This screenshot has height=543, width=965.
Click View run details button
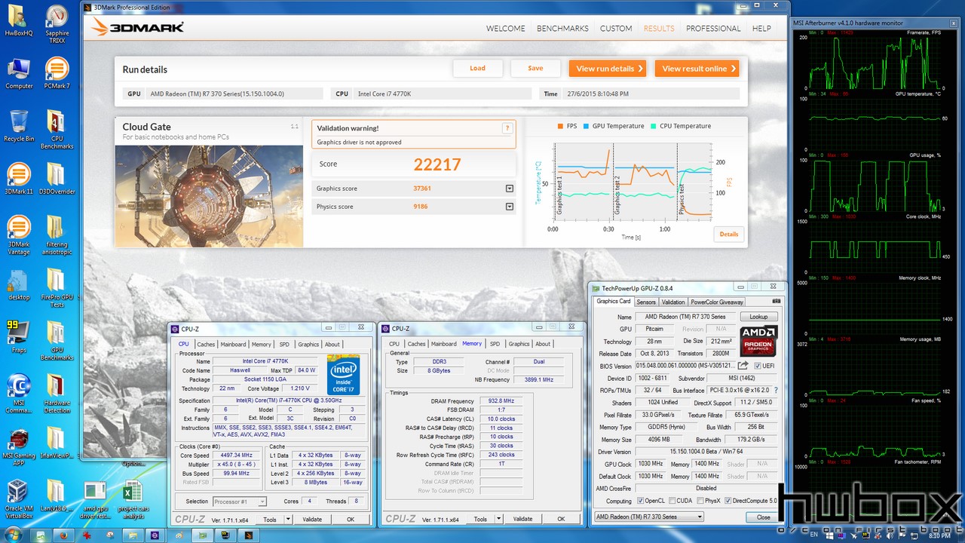[x=608, y=69]
